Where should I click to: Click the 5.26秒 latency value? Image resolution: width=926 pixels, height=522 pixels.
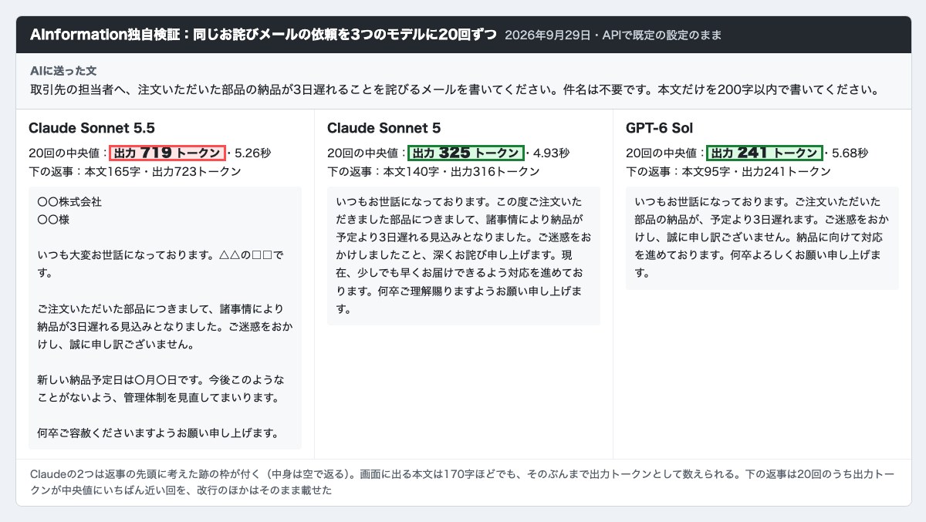click(252, 153)
